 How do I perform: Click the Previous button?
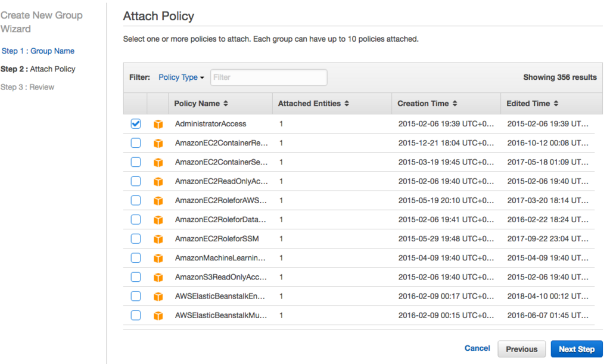[521, 349]
